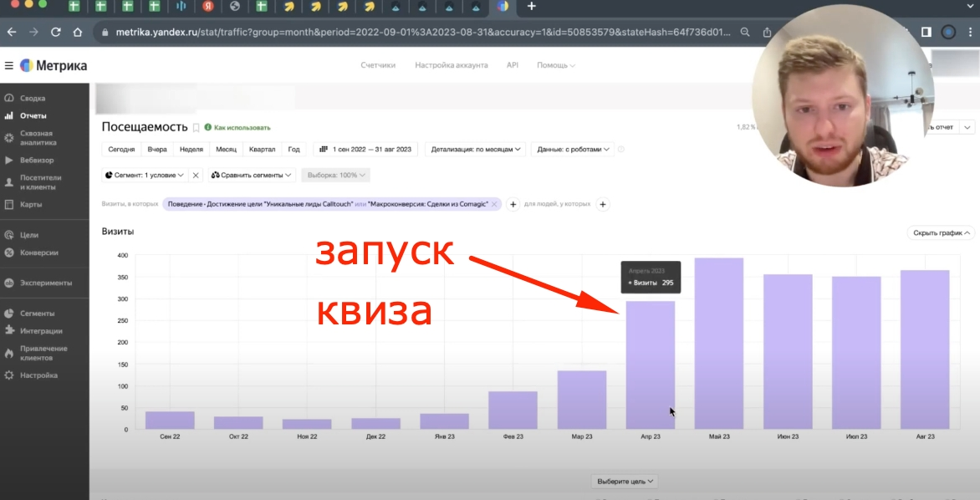Click the Апр 23 bar in the chart
This screenshot has height=500, width=980.
650,365
